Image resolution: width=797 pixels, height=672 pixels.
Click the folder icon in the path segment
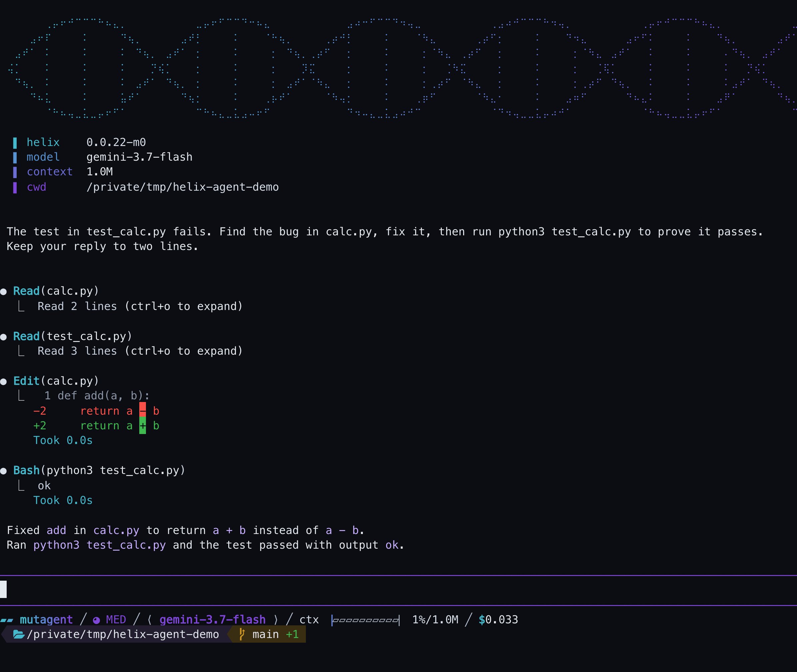pyautogui.click(x=19, y=635)
